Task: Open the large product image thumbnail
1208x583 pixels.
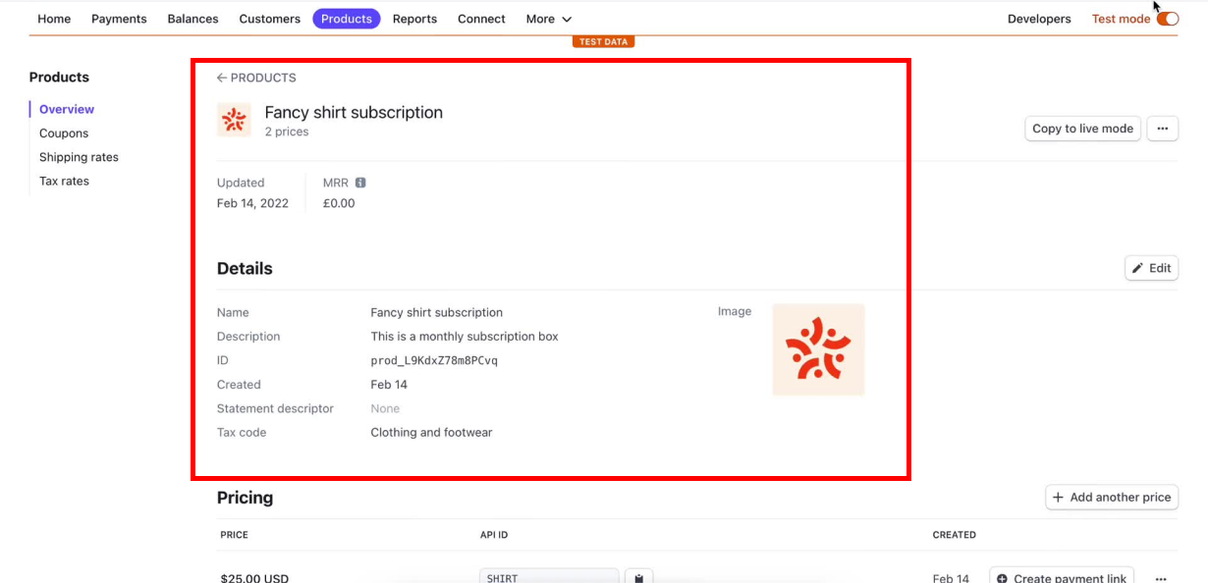Action: (818, 349)
